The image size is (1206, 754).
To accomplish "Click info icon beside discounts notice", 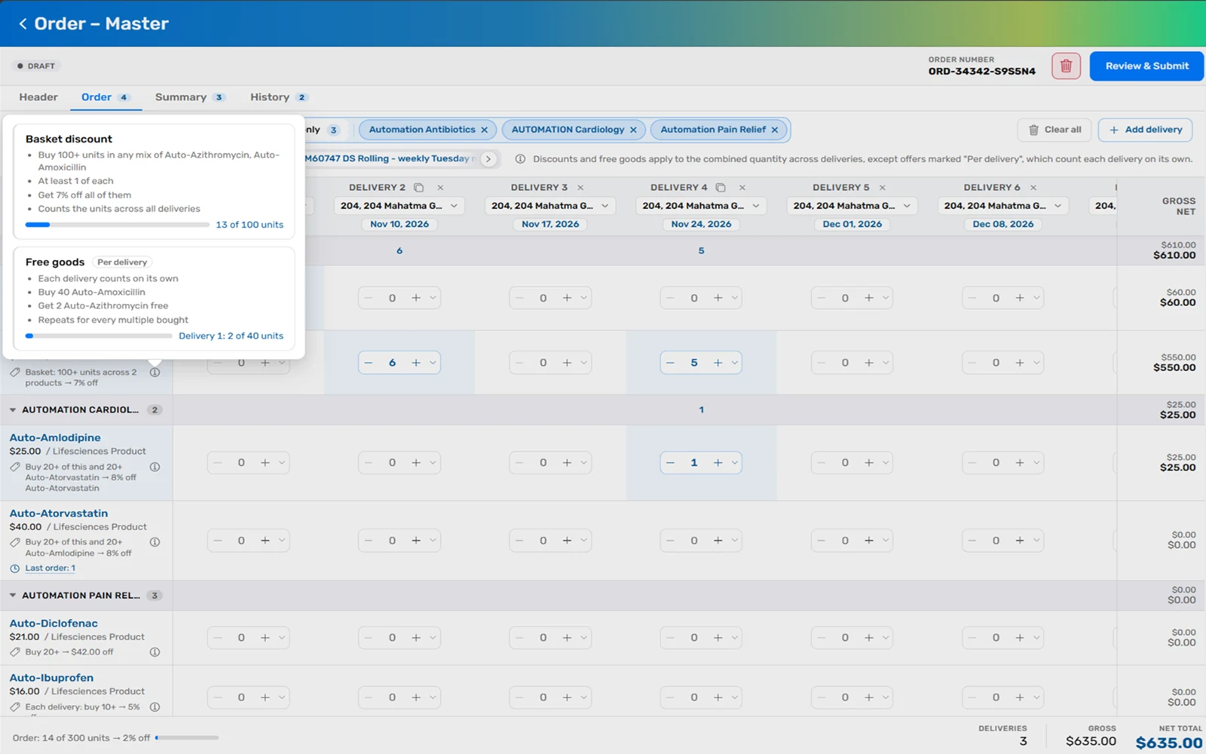I will pyautogui.click(x=520, y=159).
